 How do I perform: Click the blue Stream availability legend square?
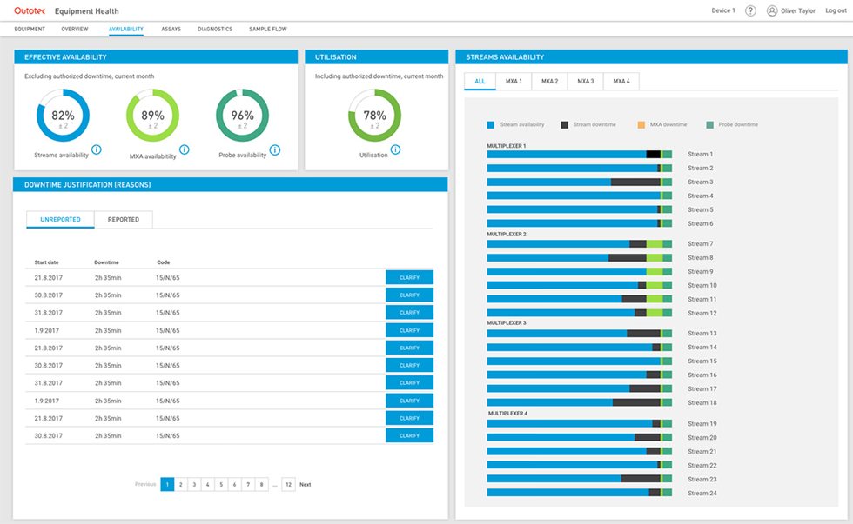click(491, 124)
